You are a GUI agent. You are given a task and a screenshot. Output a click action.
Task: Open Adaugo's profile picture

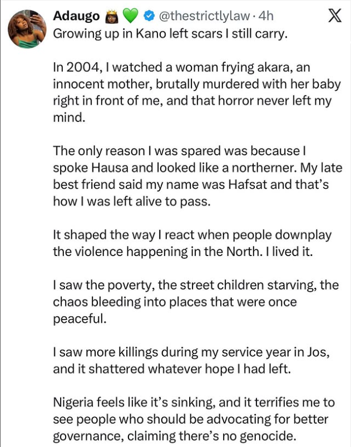point(27,28)
